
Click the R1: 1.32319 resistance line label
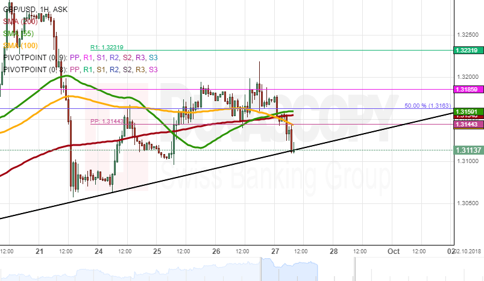[x=107, y=46]
